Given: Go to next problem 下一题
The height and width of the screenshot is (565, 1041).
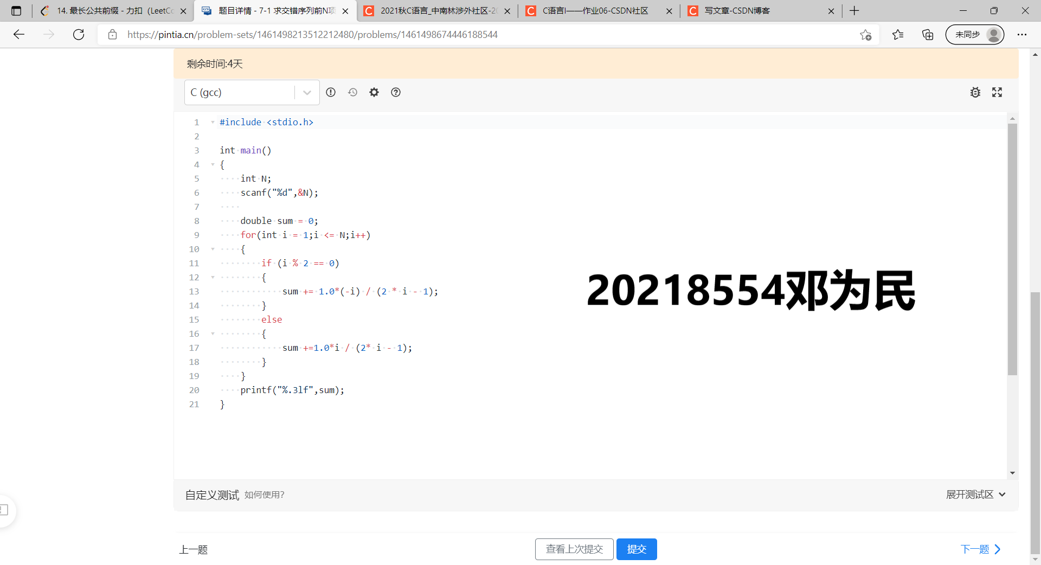Looking at the screenshot, I should 981,549.
